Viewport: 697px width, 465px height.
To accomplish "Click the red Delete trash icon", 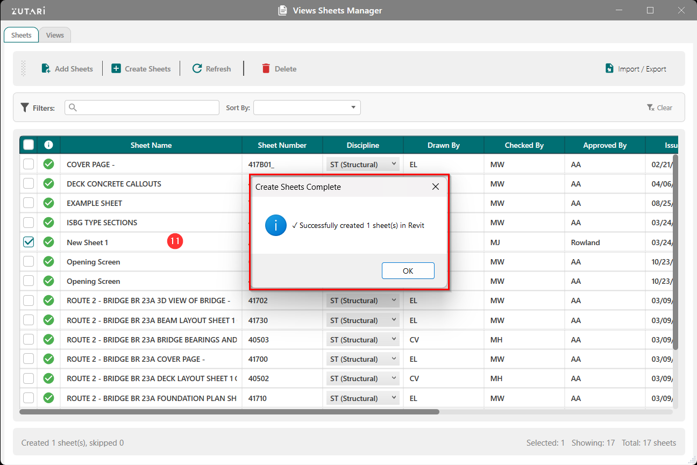I will pos(266,69).
